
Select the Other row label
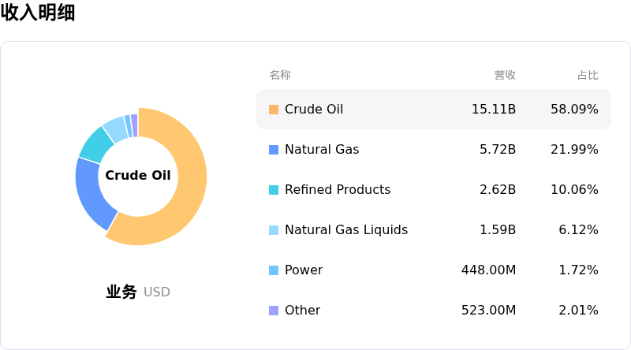tap(302, 311)
